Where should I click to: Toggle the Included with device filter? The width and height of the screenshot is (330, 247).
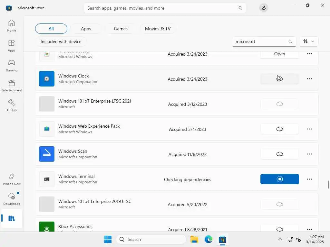point(61,41)
